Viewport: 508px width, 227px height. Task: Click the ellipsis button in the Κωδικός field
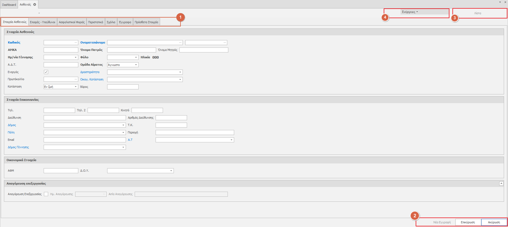pyautogui.click(x=76, y=43)
